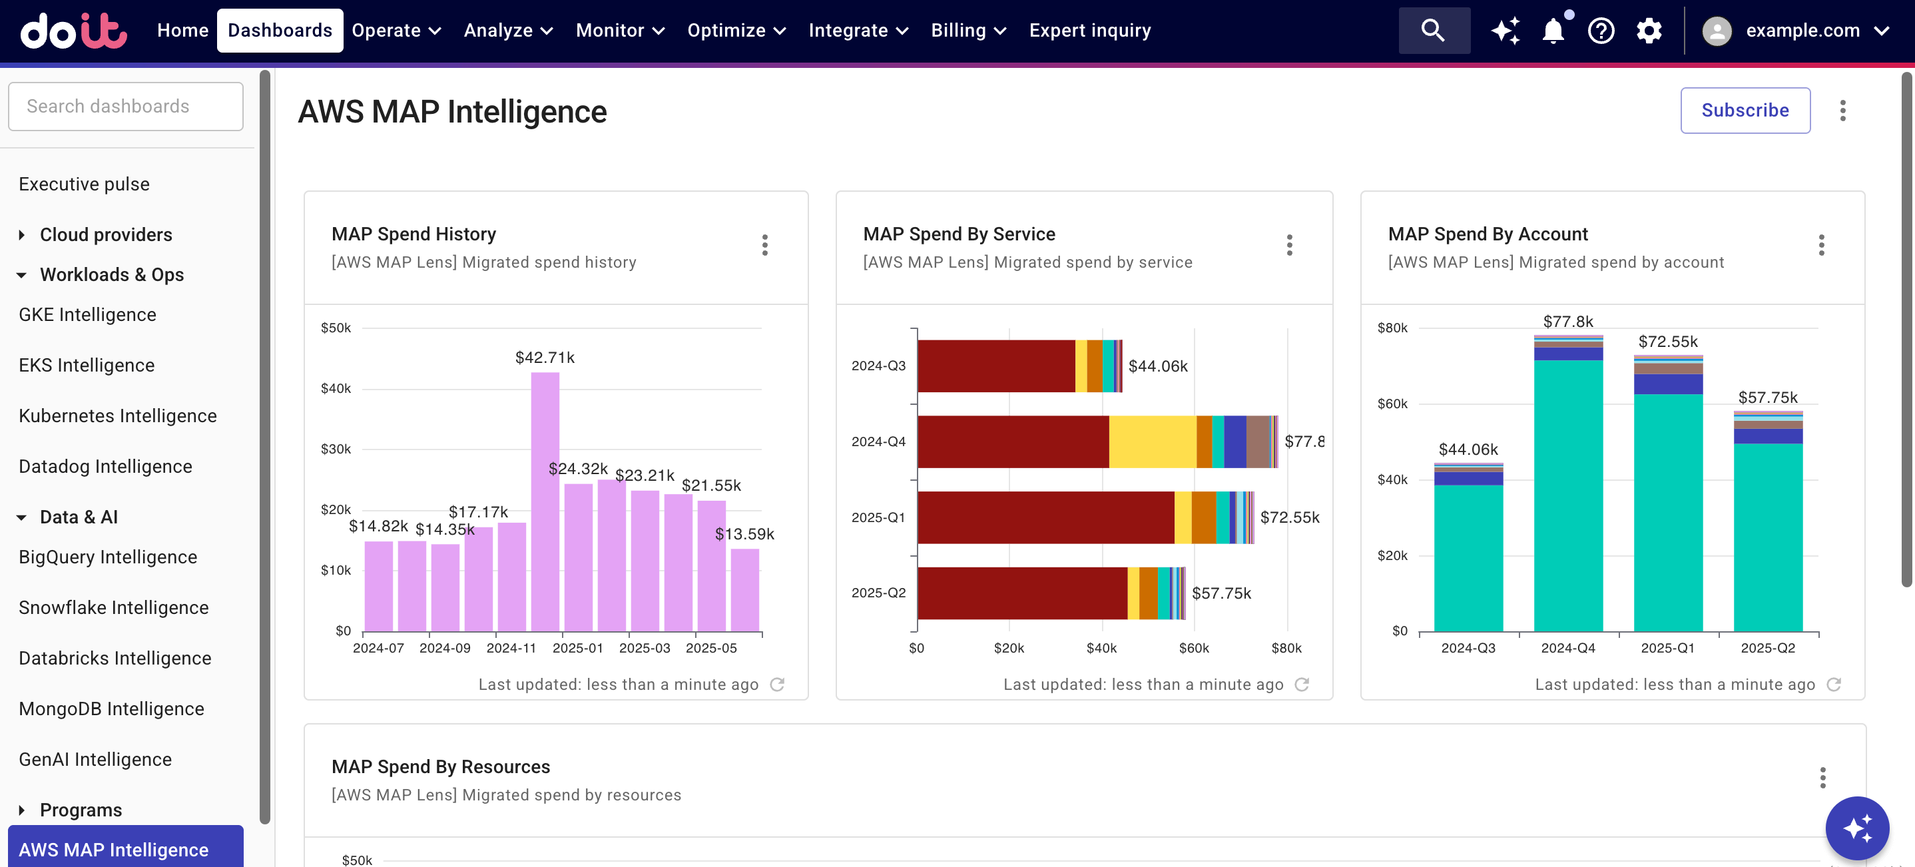This screenshot has height=867, width=1915.
Task: Open the settings gear icon
Action: pos(1649,31)
